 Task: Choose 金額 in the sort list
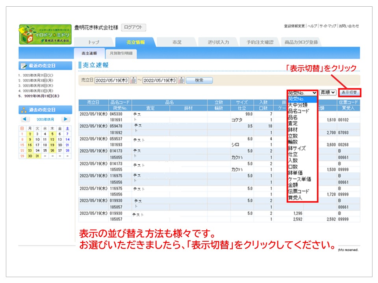click(293, 185)
